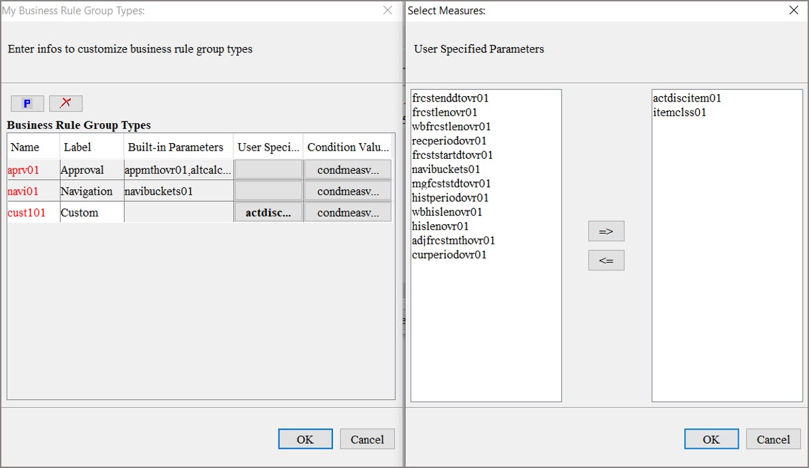Select curperiodovr01 from the available parameters
Image resolution: width=809 pixels, height=468 pixels.
(449, 254)
